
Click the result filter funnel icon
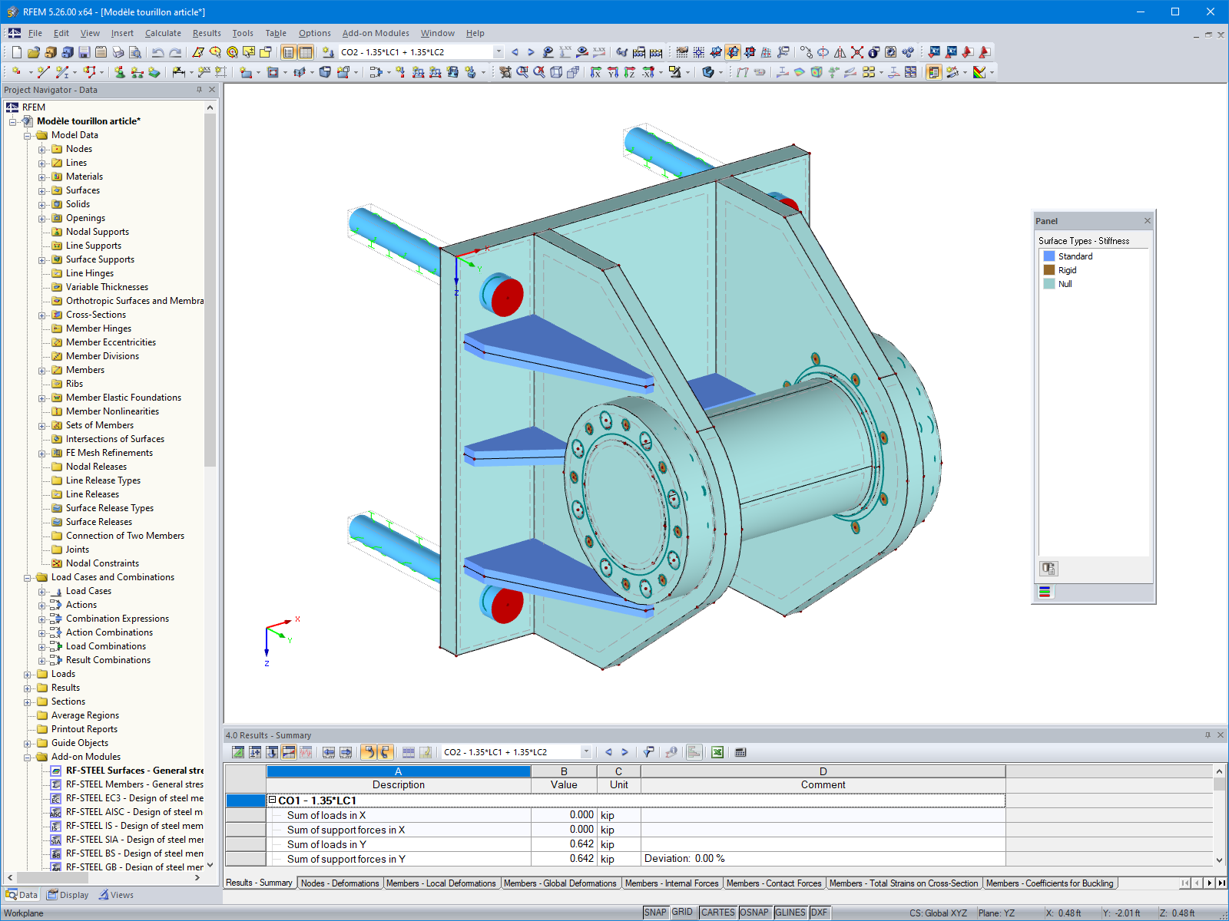tap(650, 752)
